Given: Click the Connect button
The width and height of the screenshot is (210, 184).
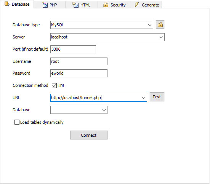Looking at the screenshot, I should 89,135.
